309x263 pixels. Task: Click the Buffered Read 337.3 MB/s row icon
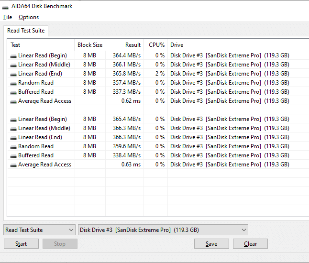pos(13,93)
